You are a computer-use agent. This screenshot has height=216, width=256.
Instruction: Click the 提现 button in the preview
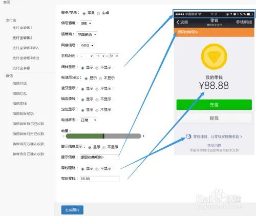pyautogui.click(x=214, y=118)
